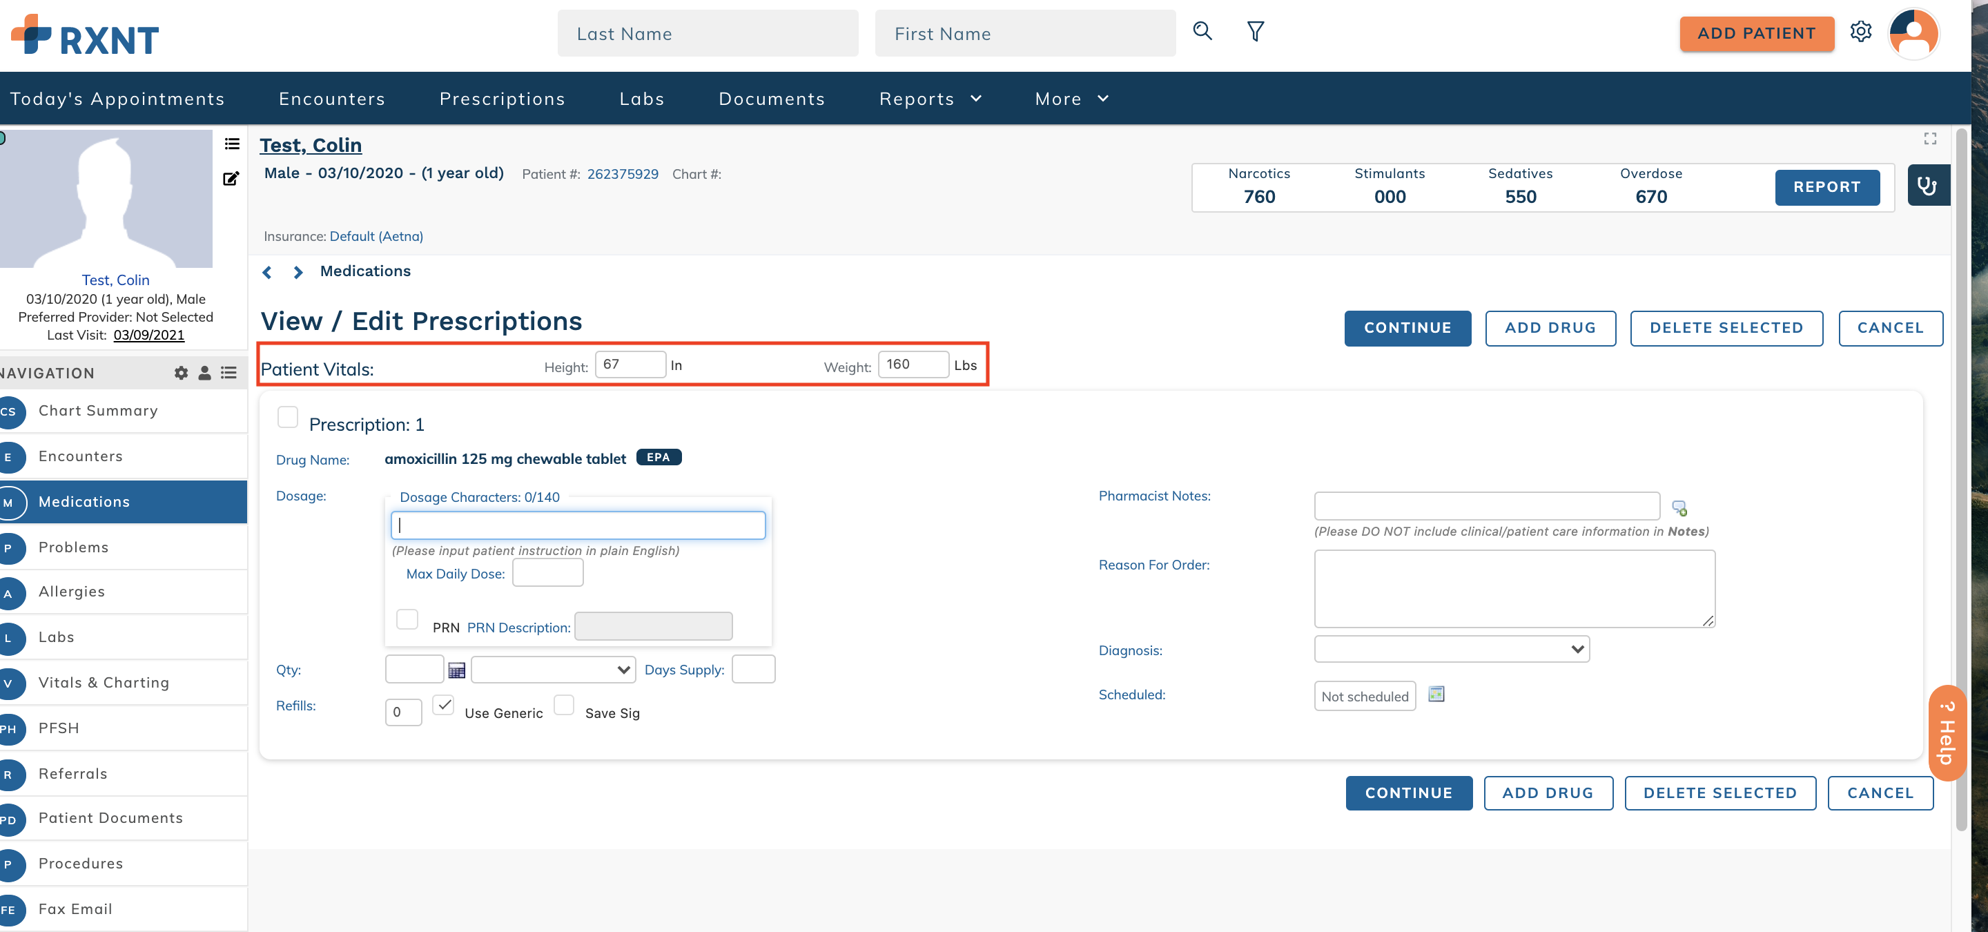Select the stethoscope icon beside REPORT
Screen dimensions: 1988x932
pos(1928,185)
